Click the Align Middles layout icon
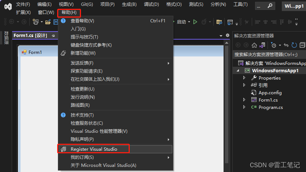This screenshot has width=306, height=172. tap(290, 22)
